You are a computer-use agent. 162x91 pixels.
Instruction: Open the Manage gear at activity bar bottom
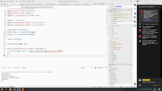tap(135, 84)
